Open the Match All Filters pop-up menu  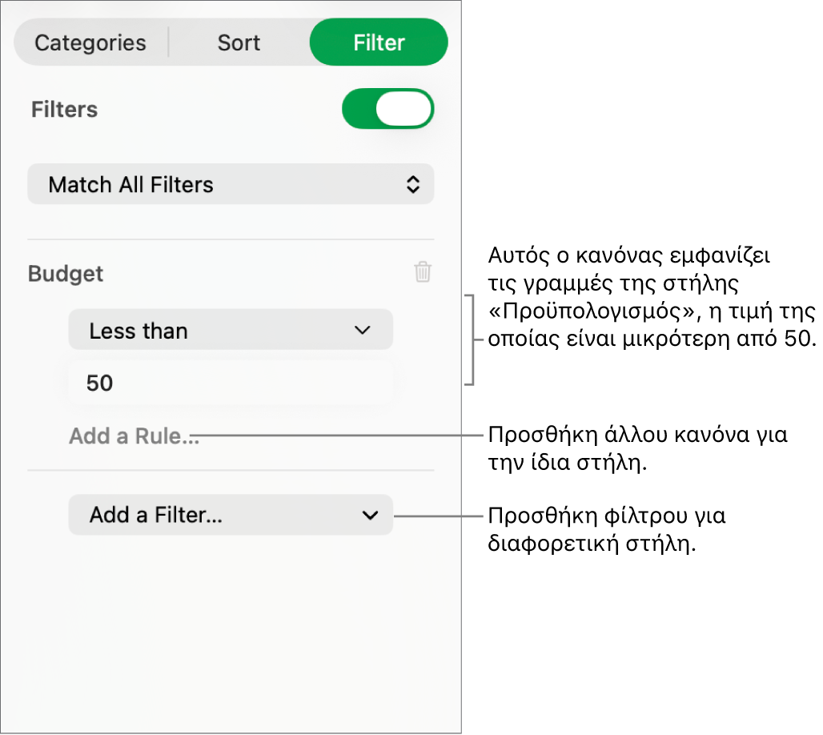[x=231, y=185]
